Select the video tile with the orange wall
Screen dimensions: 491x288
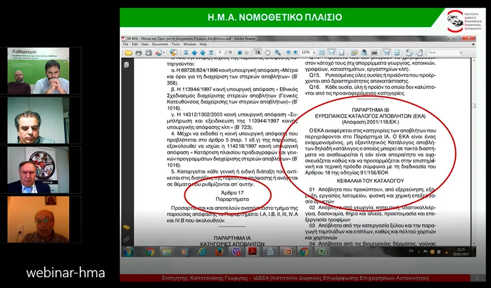(38, 219)
